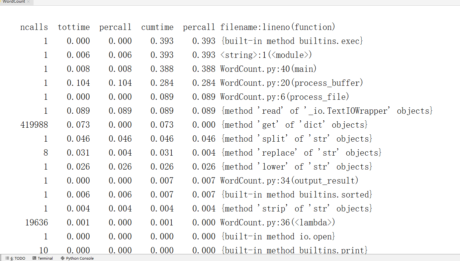
Task: Click the Terminal prompt icon
Action: click(x=34, y=258)
